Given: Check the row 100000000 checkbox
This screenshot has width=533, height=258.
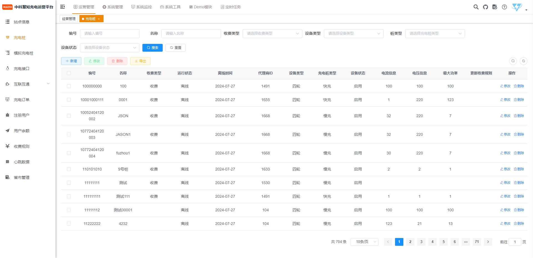Looking at the screenshot, I should (69, 86).
